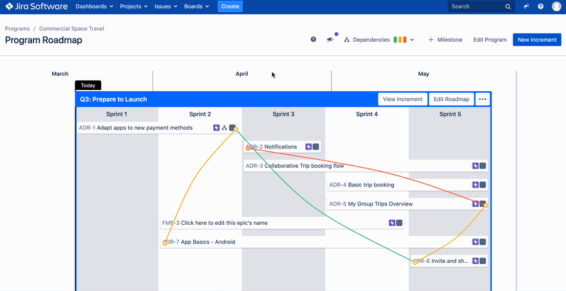Screen dimensions: 566x291
Task: Click Edit Roadmap
Action: click(451, 99)
